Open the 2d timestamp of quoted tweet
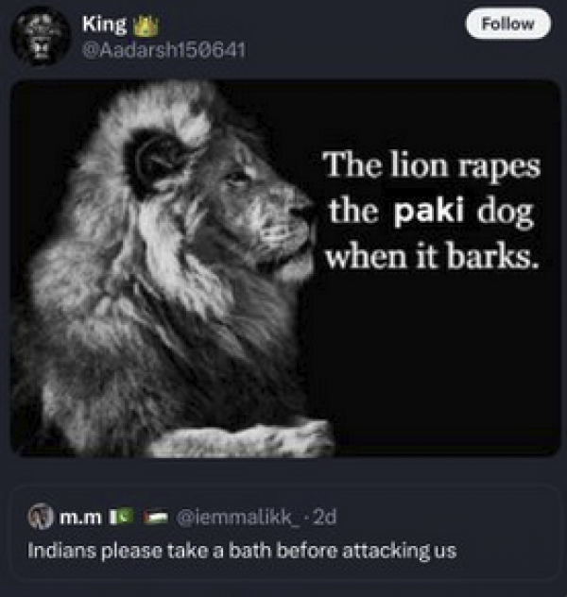Screen dimensions: 567x597 click(324, 517)
